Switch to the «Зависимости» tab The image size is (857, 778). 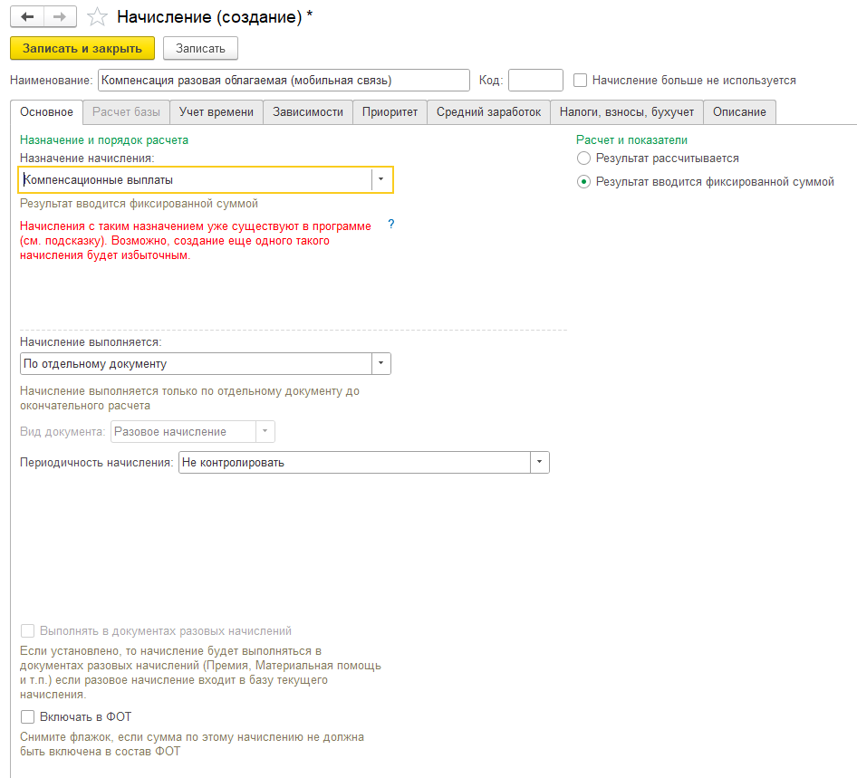pyautogui.click(x=308, y=112)
